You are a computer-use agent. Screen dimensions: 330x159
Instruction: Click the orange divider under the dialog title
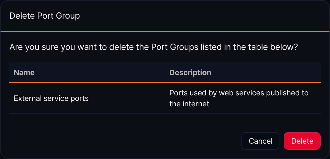[165, 32]
